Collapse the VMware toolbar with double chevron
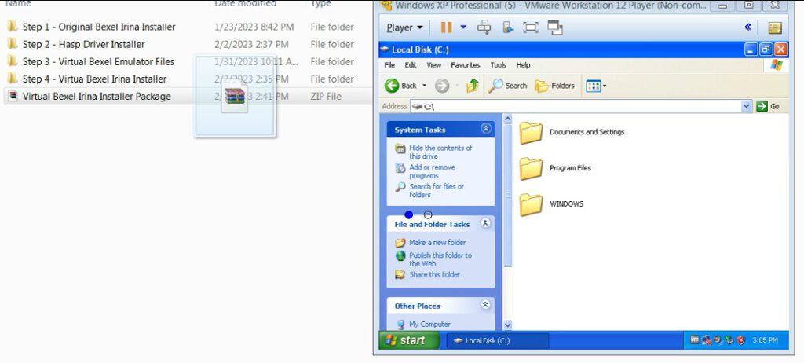 tap(748, 27)
